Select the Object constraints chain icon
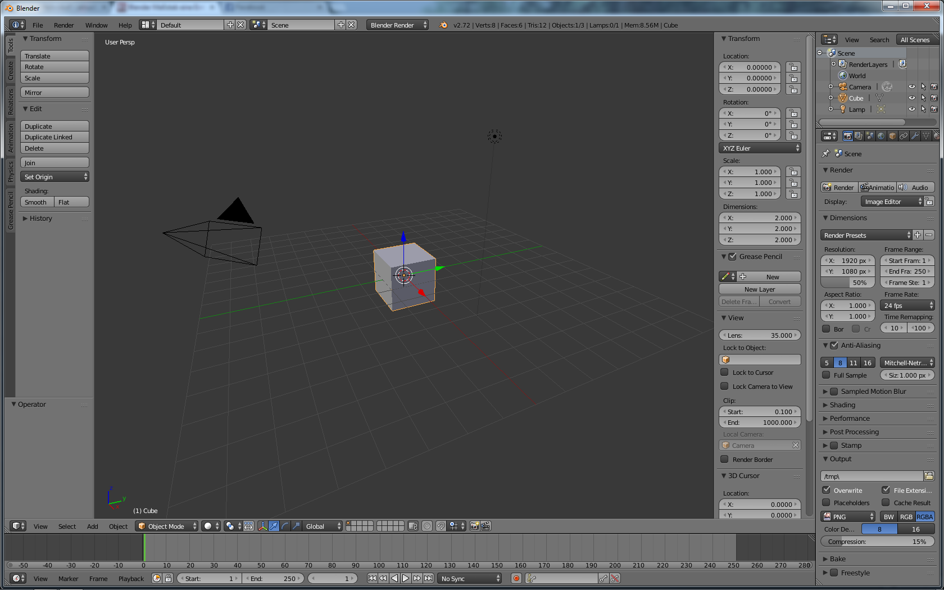The height and width of the screenshot is (590, 944). 904,136
